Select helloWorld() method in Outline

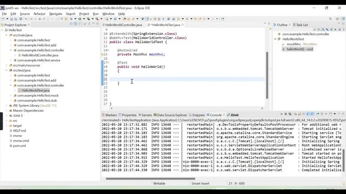[300, 49]
